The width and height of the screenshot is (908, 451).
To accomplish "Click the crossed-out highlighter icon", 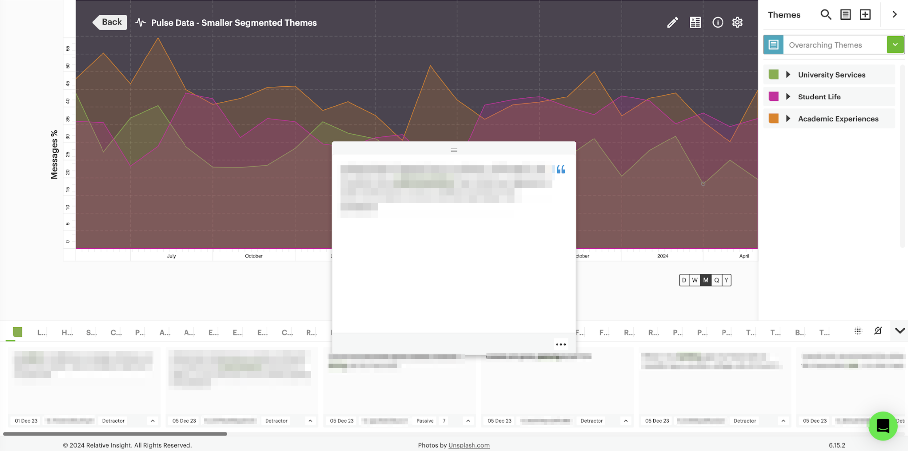I will point(878,331).
